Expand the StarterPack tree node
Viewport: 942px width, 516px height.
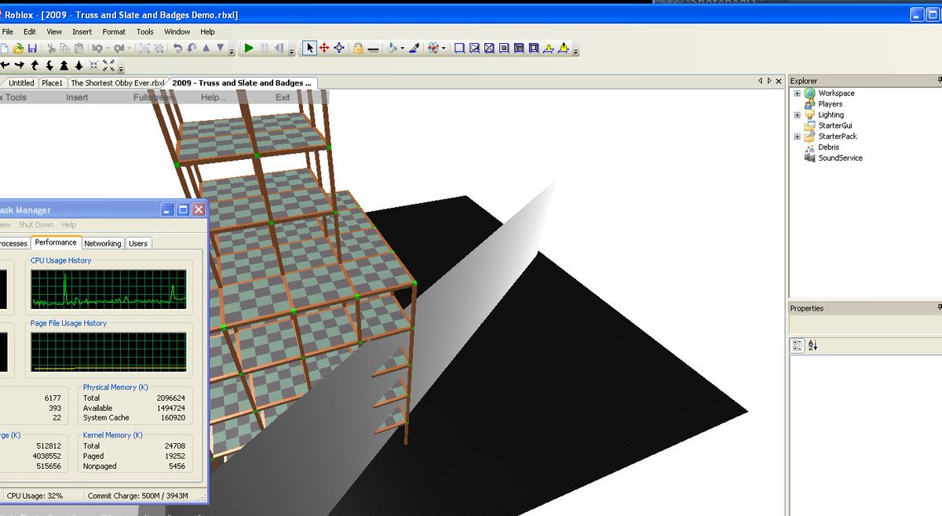[x=797, y=136]
